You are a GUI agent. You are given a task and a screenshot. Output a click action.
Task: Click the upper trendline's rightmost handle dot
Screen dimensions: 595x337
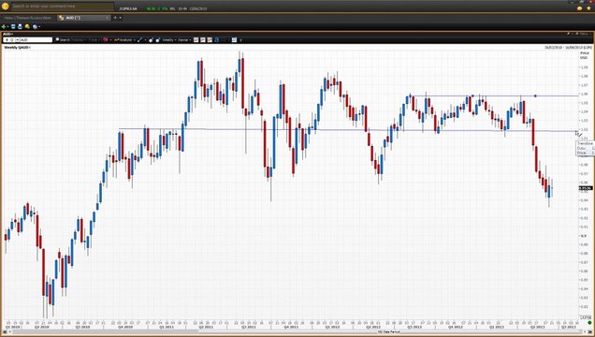[x=535, y=96]
